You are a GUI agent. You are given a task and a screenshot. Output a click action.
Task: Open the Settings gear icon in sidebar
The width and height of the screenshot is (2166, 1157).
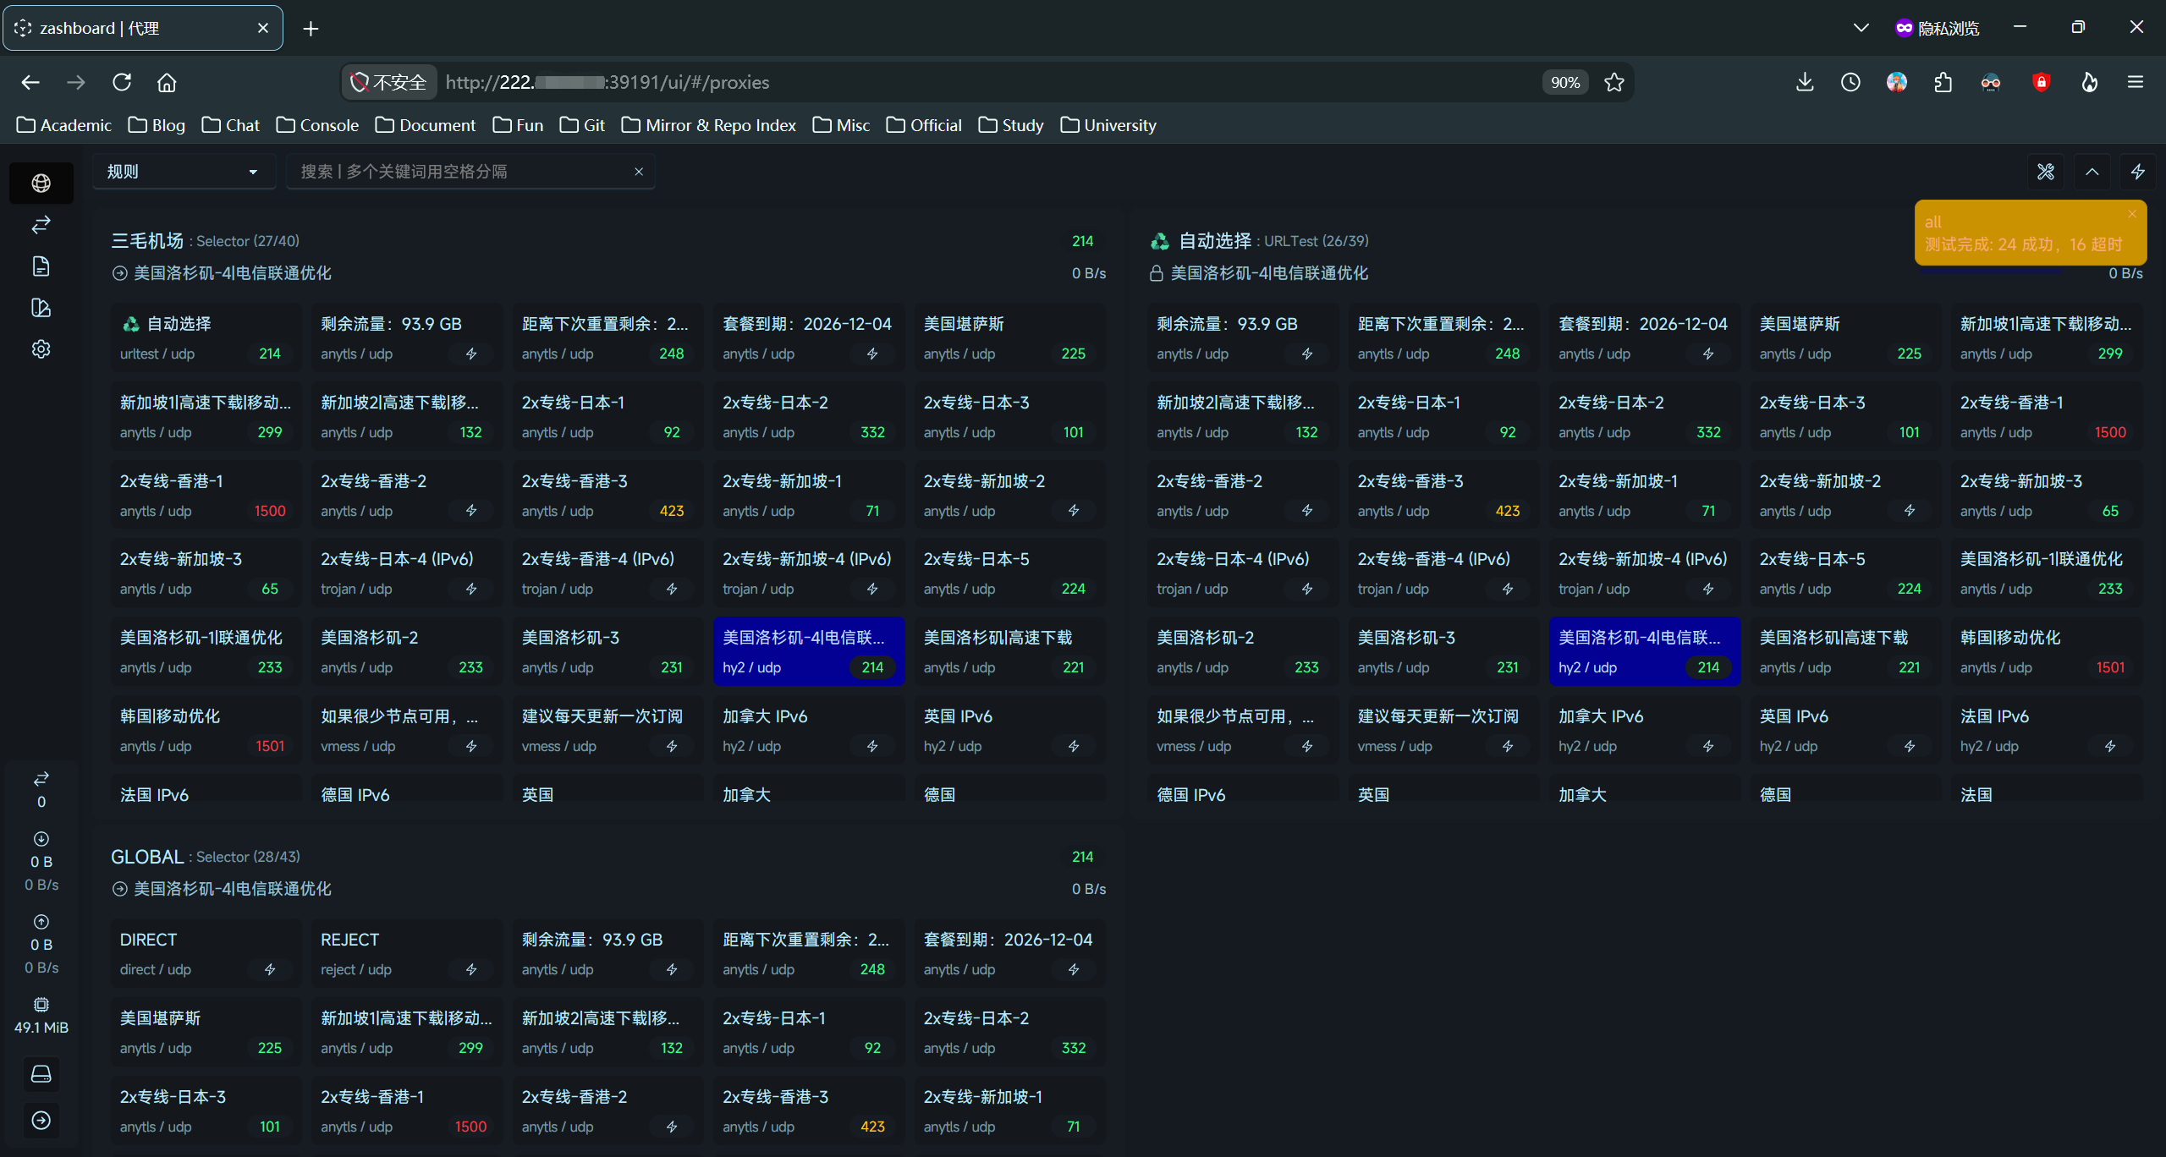click(x=41, y=349)
